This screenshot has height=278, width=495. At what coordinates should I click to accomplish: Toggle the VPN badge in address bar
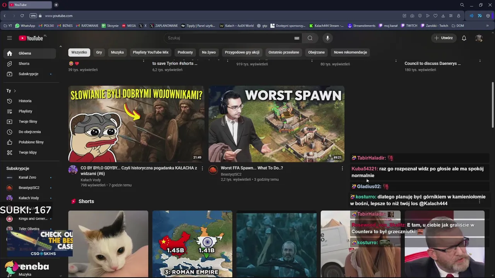click(x=33, y=16)
